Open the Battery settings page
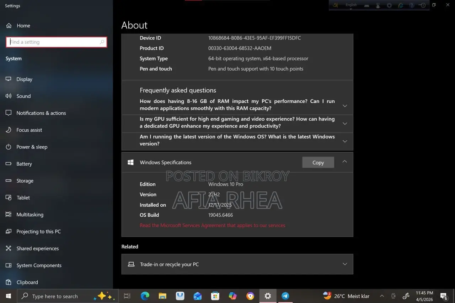 point(24,164)
